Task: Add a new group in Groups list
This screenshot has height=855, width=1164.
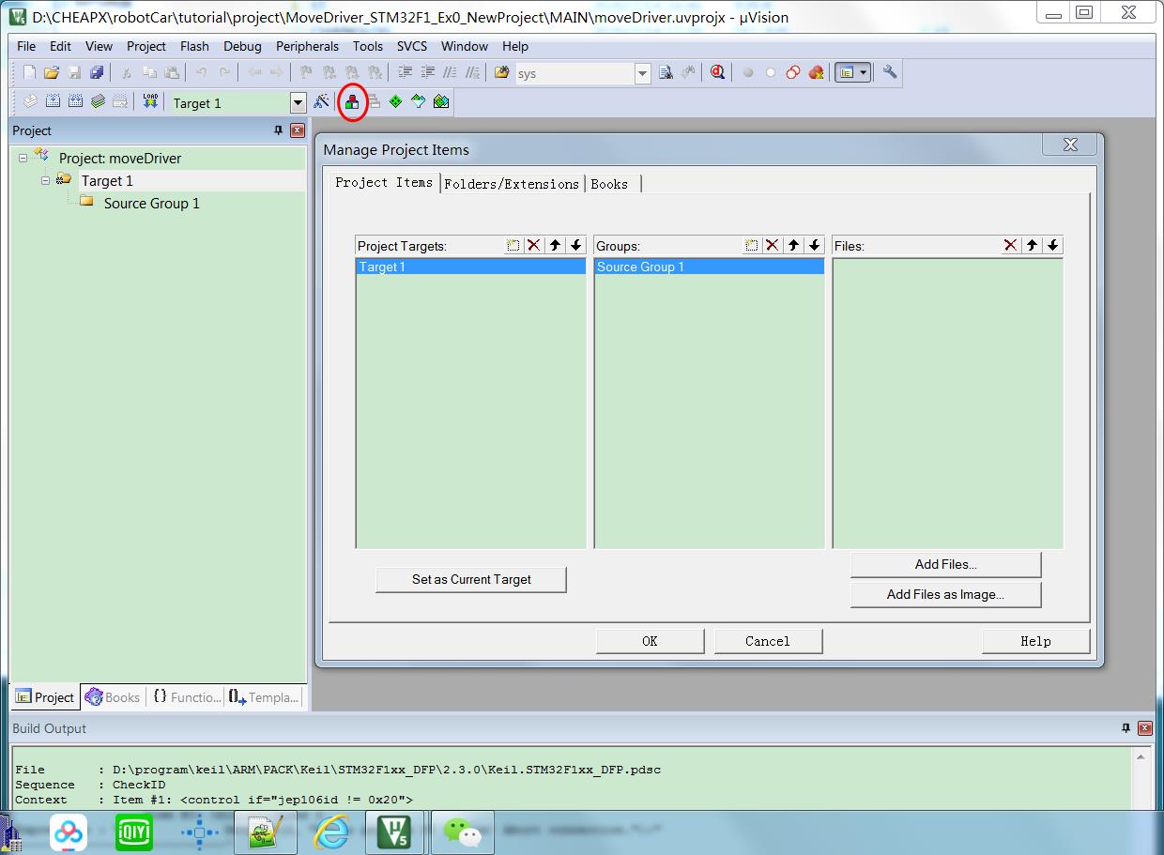Action: (x=752, y=245)
